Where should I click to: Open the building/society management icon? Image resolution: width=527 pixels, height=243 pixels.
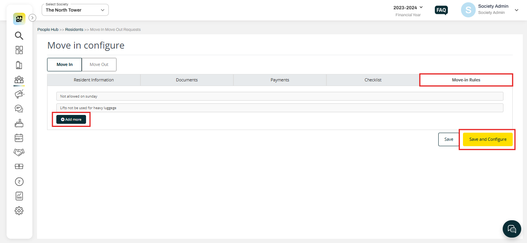pyautogui.click(x=19, y=65)
